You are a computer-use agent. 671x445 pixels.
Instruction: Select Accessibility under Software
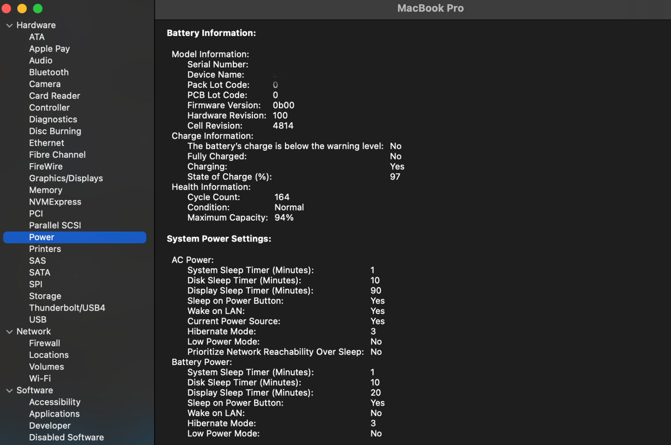coord(55,402)
